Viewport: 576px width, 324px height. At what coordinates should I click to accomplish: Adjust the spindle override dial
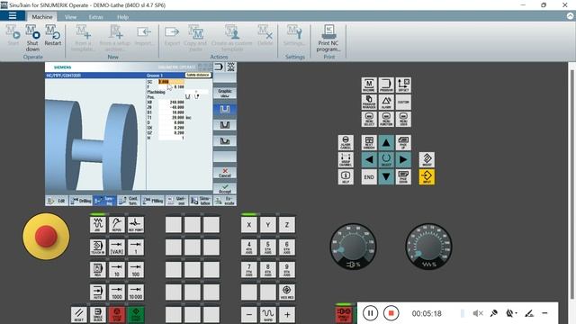coord(353,246)
